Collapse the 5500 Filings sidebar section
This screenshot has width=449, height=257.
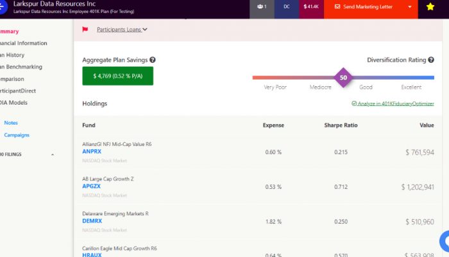coord(53,154)
